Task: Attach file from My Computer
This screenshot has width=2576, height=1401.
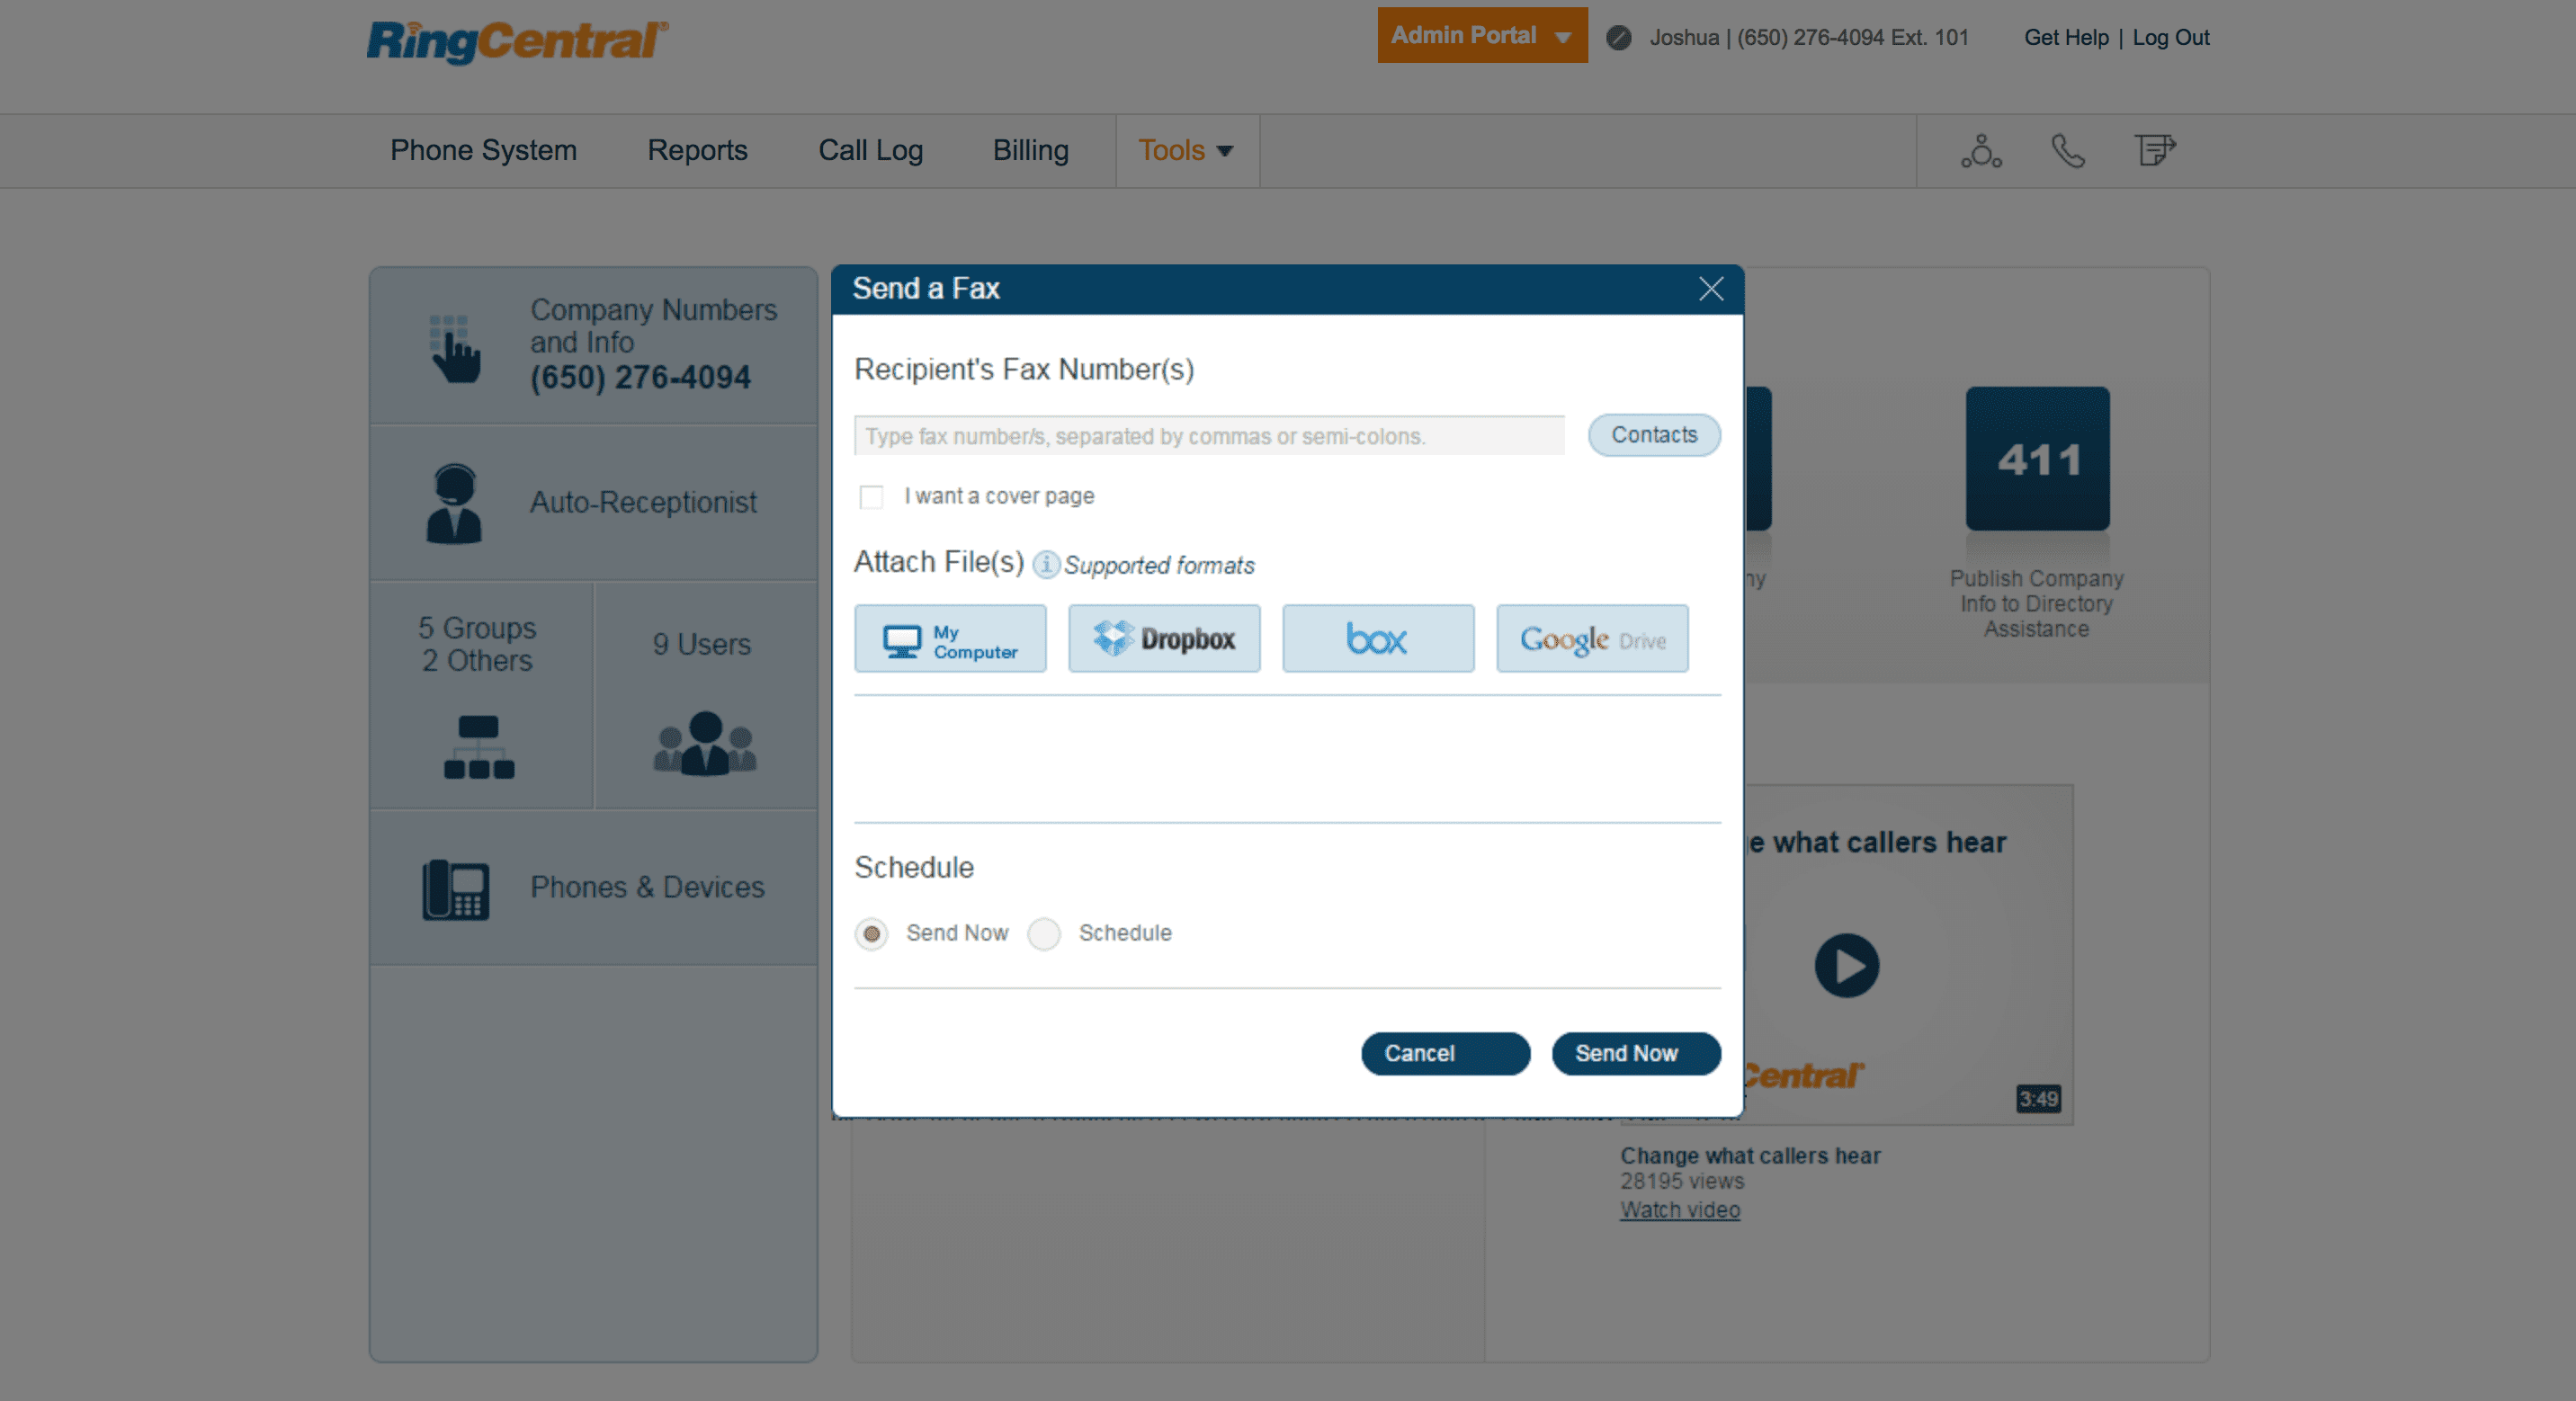Action: click(950, 639)
